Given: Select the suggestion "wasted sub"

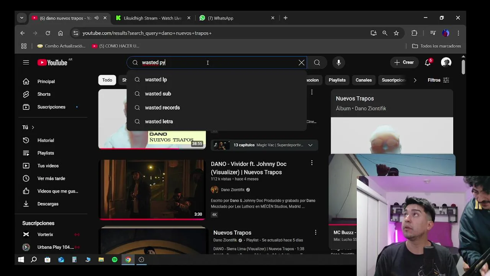Looking at the screenshot, I should tap(217, 94).
